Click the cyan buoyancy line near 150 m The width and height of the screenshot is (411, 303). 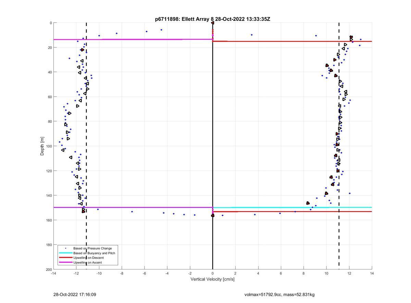coord(292,207)
